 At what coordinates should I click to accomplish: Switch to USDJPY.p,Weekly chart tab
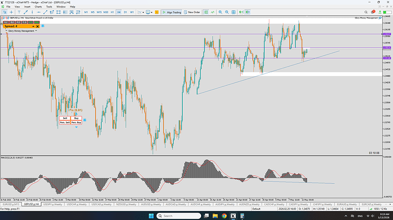pyautogui.click(x=52, y=204)
